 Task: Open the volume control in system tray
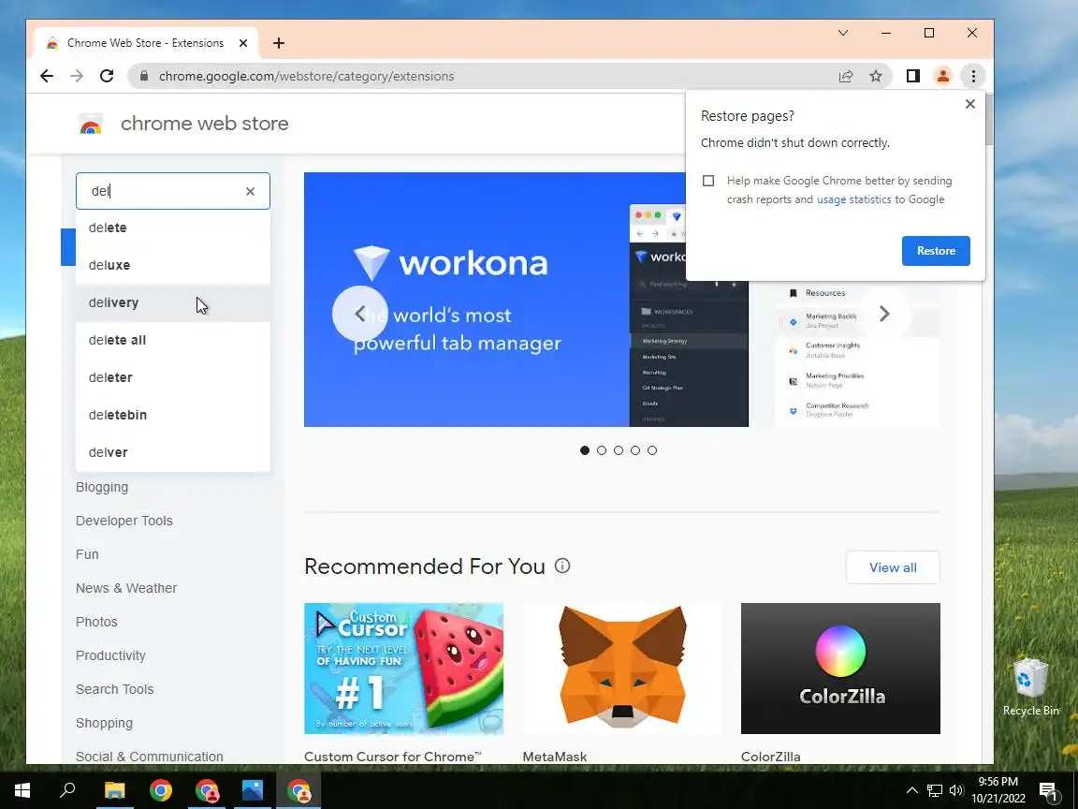tap(955, 790)
